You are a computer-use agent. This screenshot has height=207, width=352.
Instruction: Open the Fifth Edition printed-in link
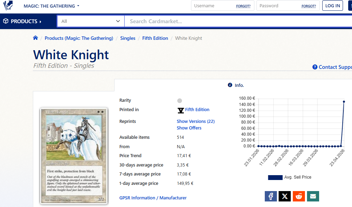click(x=197, y=110)
